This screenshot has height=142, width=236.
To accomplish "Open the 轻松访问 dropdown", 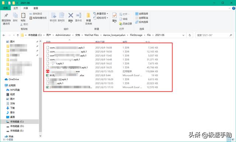I will [101, 18].
